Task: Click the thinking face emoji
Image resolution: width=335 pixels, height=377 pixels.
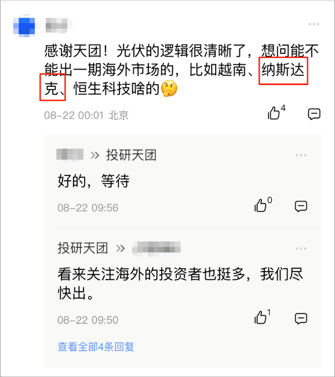Action: 169,89
